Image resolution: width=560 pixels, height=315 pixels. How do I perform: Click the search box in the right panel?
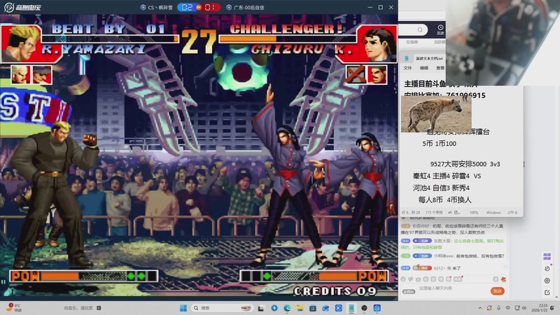[x=413, y=29]
